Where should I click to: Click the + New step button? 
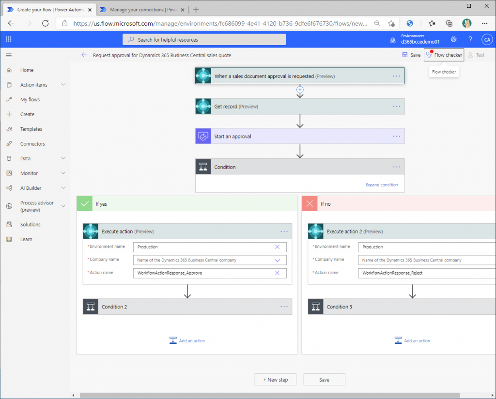(275, 380)
